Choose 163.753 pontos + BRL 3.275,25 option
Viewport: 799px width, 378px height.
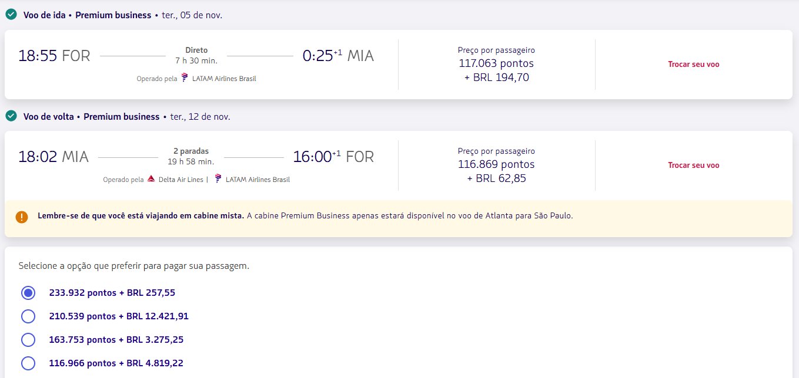tap(28, 339)
